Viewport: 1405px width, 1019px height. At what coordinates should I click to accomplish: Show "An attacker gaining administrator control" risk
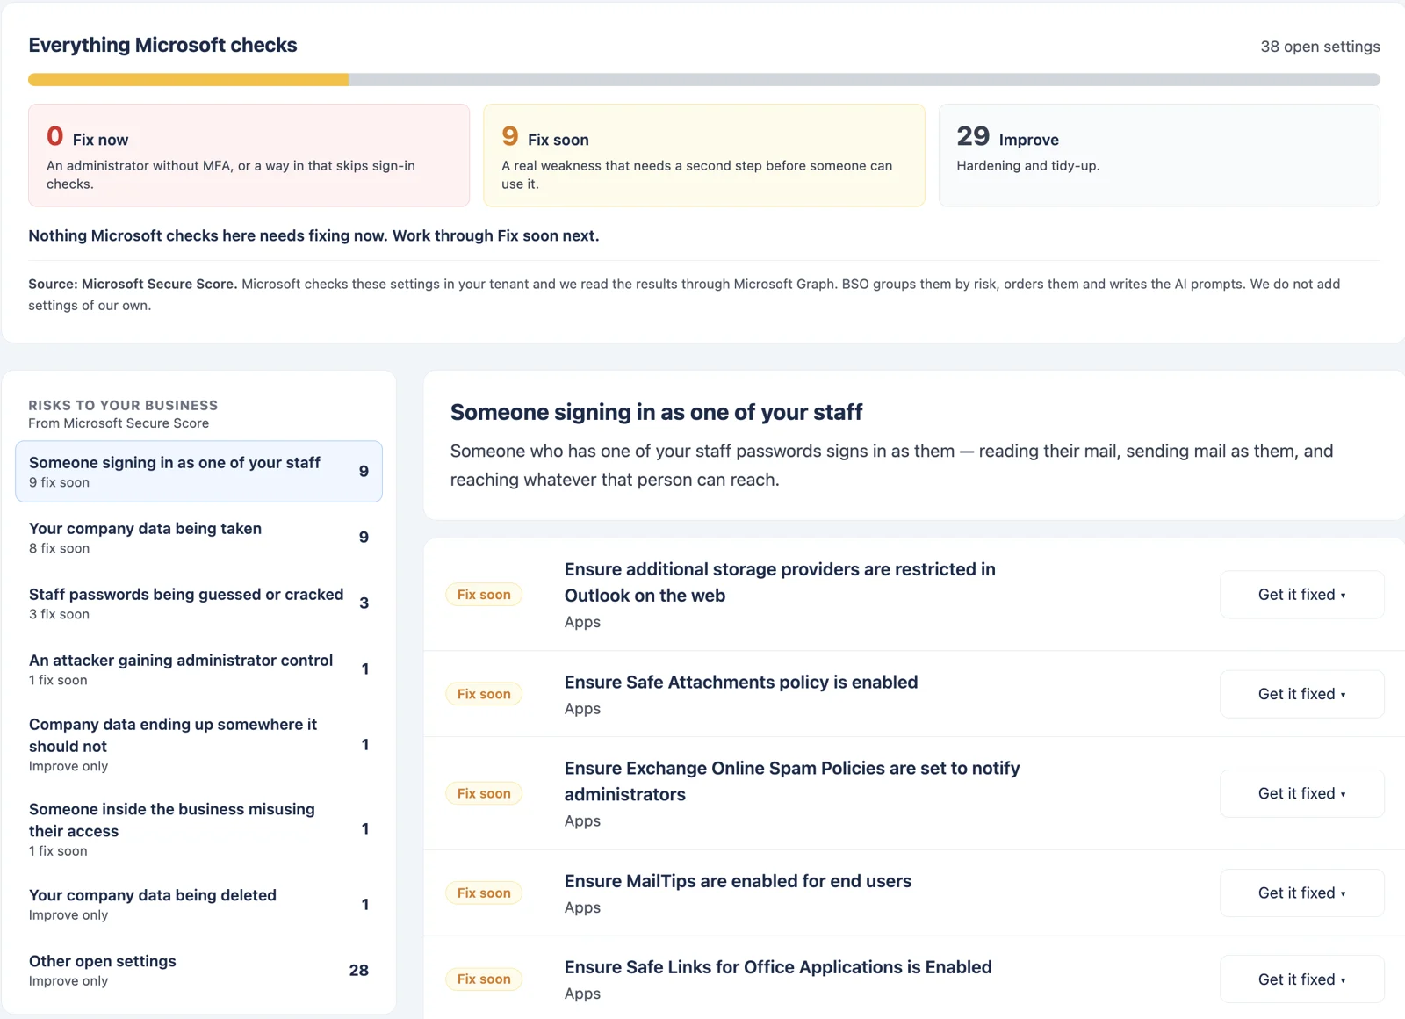(x=198, y=669)
